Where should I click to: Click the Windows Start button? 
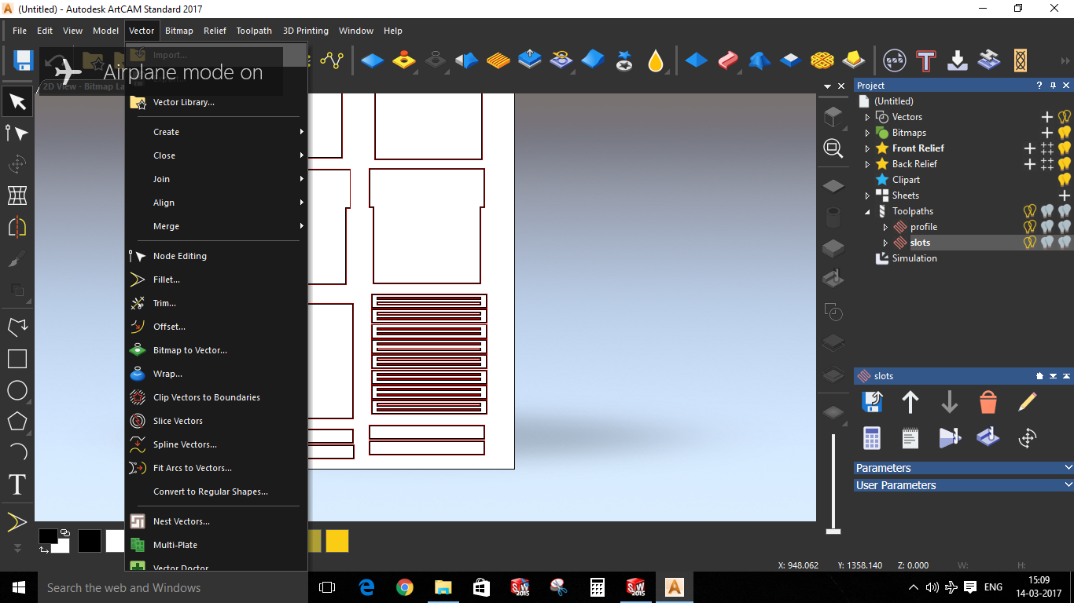(x=19, y=587)
